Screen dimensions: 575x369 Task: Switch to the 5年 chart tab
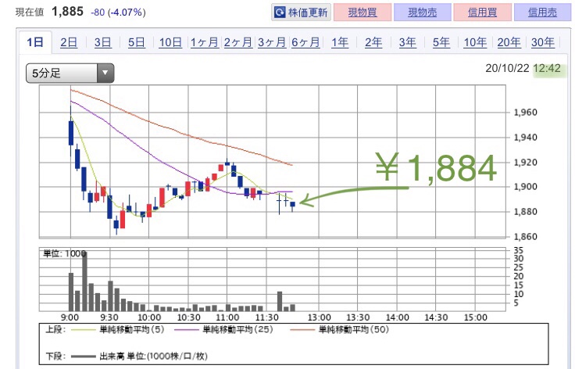coord(441,42)
